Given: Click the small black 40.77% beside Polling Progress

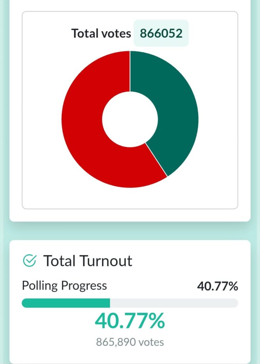Looking at the screenshot, I should tap(217, 286).
